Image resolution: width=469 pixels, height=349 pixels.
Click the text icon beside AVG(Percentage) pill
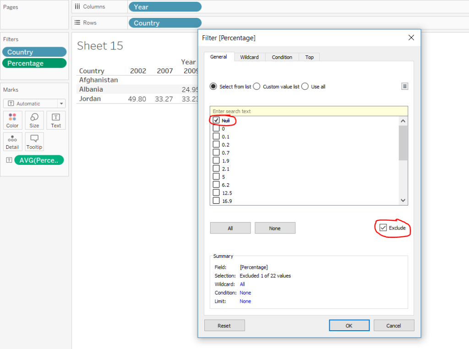point(8,160)
